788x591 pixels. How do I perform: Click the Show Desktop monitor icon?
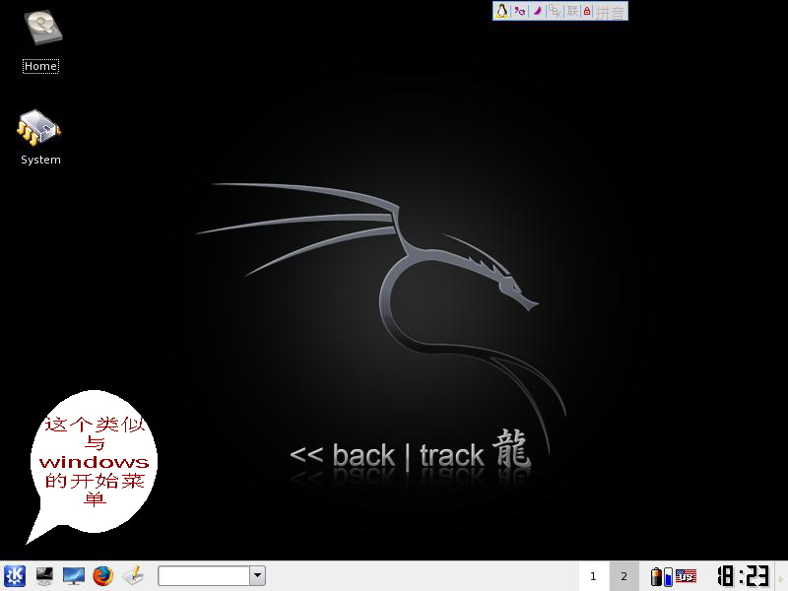(x=74, y=575)
